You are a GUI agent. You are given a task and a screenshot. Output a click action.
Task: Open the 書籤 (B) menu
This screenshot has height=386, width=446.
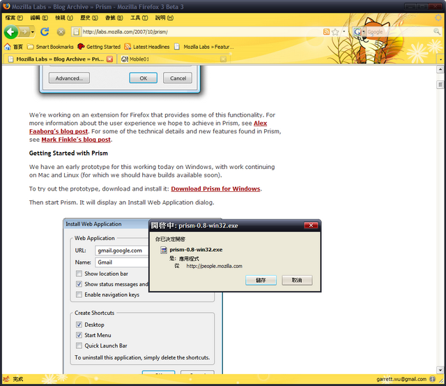[114, 17]
